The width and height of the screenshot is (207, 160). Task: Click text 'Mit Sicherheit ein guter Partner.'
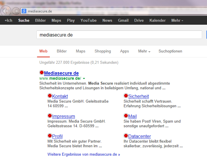75,141
